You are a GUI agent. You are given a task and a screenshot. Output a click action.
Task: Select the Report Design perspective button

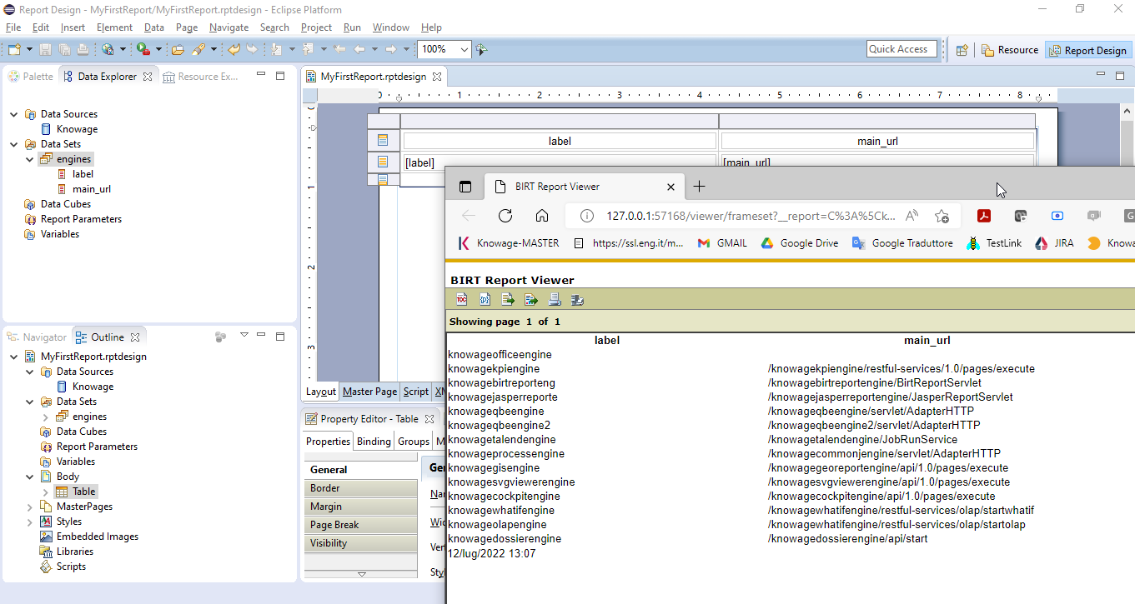tap(1087, 50)
